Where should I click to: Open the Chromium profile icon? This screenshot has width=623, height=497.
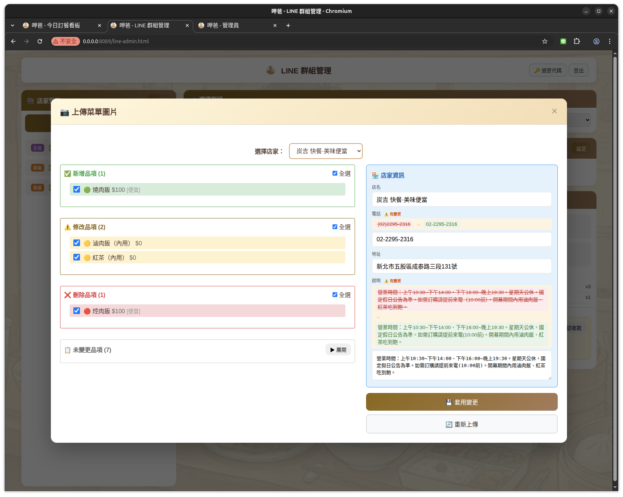[596, 41]
